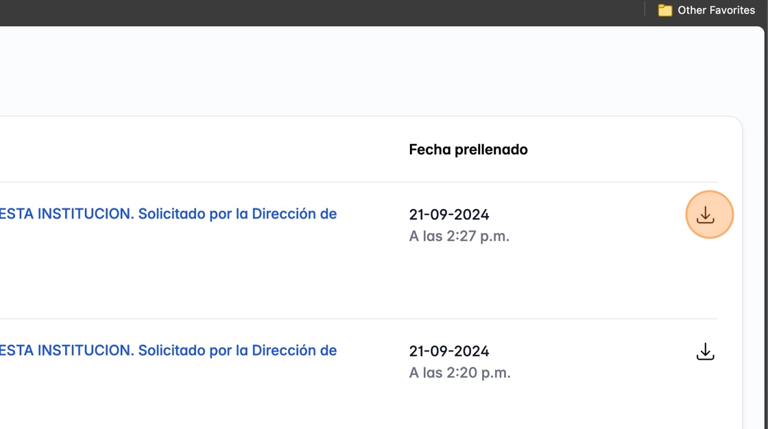Open the request link dated 2:27 p.m.
The height and width of the screenshot is (429, 768).
point(168,214)
